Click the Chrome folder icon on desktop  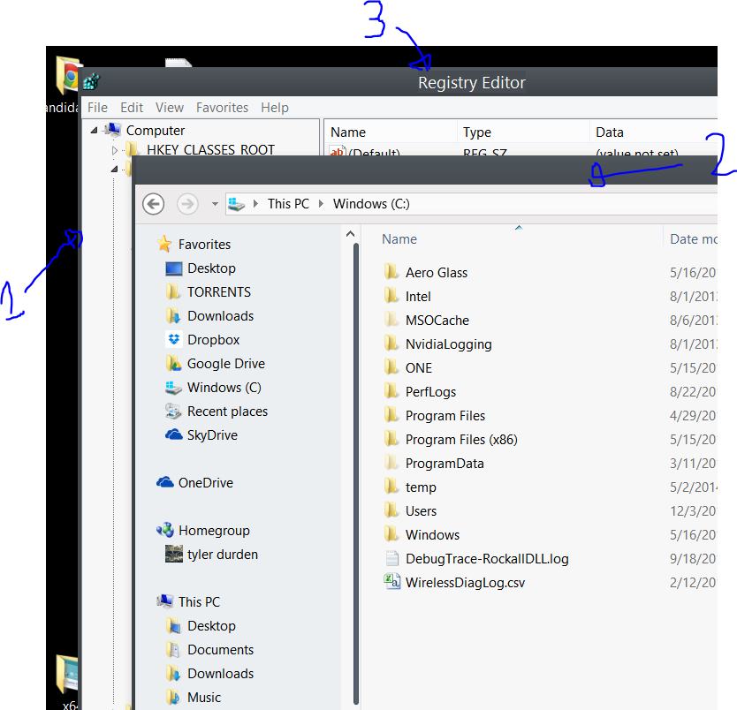coord(68,76)
